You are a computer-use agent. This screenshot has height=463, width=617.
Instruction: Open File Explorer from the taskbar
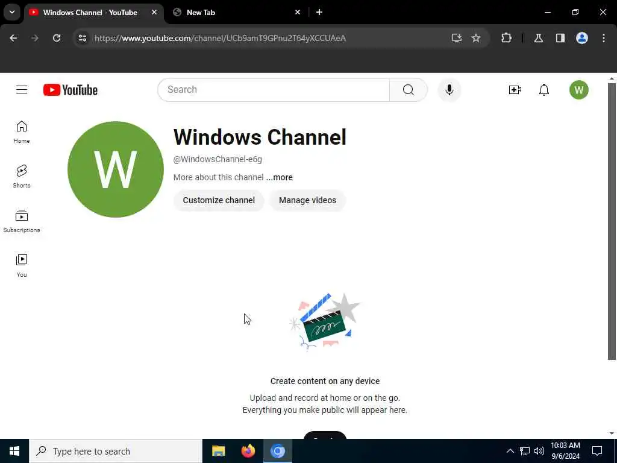[x=218, y=451]
